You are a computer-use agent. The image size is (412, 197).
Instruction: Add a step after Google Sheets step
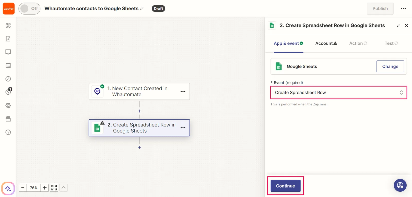click(x=139, y=147)
